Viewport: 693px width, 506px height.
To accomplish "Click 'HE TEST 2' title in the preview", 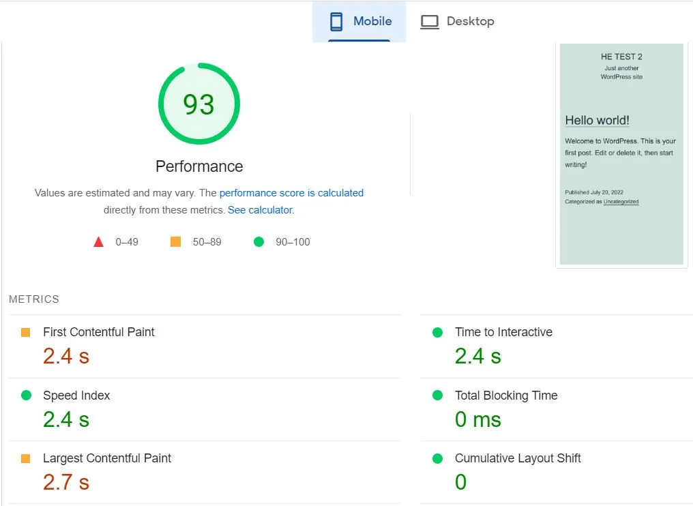I will (x=621, y=57).
